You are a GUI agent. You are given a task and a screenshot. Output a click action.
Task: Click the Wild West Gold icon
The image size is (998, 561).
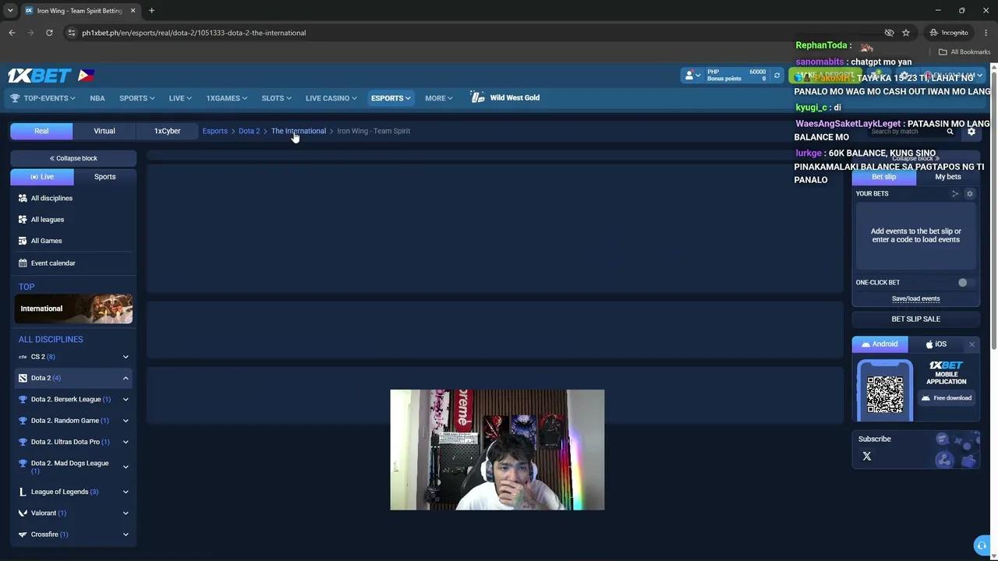[x=477, y=97]
